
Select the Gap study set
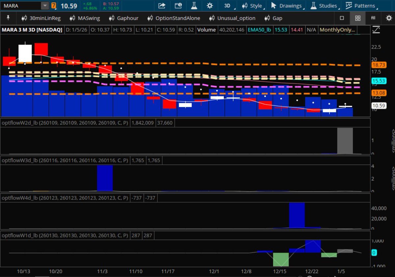(273, 18)
